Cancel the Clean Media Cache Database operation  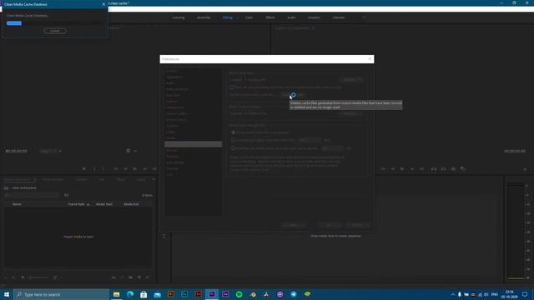(x=55, y=31)
